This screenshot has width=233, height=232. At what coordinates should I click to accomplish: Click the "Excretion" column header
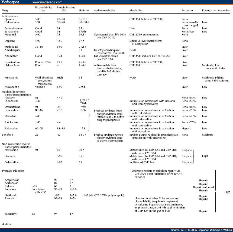(187, 11)
